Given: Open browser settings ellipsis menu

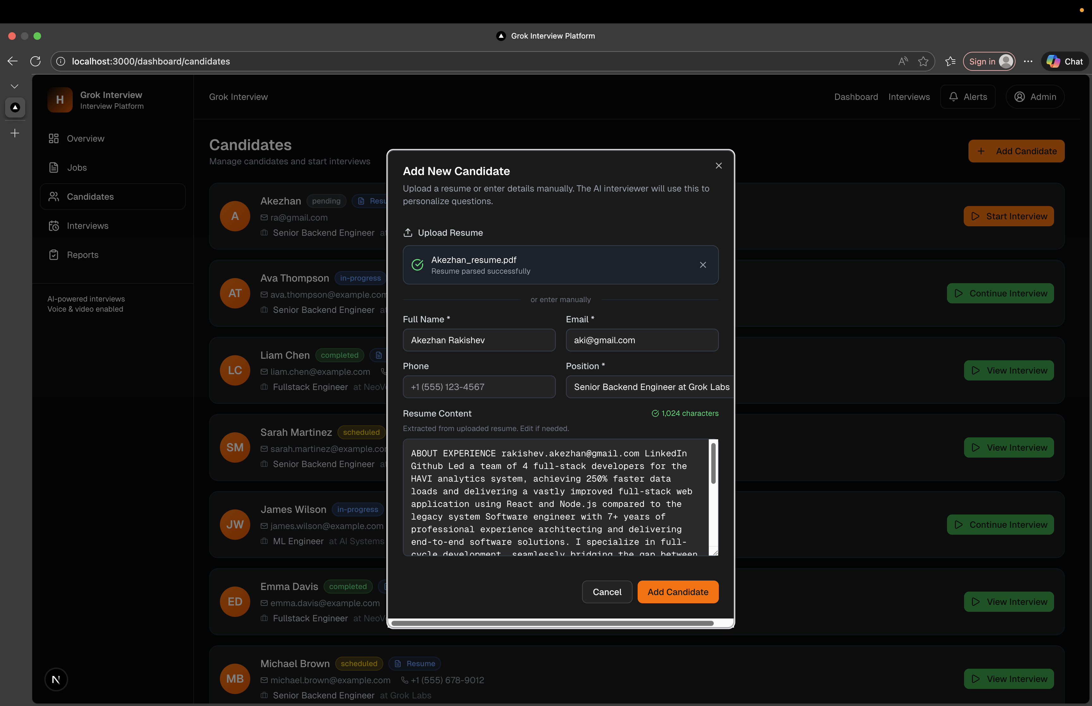Looking at the screenshot, I should pyautogui.click(x=1028, y=61).
